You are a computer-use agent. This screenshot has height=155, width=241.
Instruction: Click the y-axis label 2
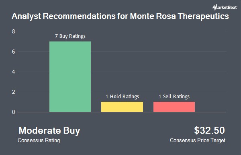[x=14, y=92]
